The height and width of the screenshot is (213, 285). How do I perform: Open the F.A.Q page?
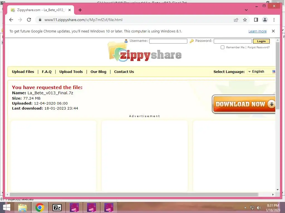coord(47,72)
